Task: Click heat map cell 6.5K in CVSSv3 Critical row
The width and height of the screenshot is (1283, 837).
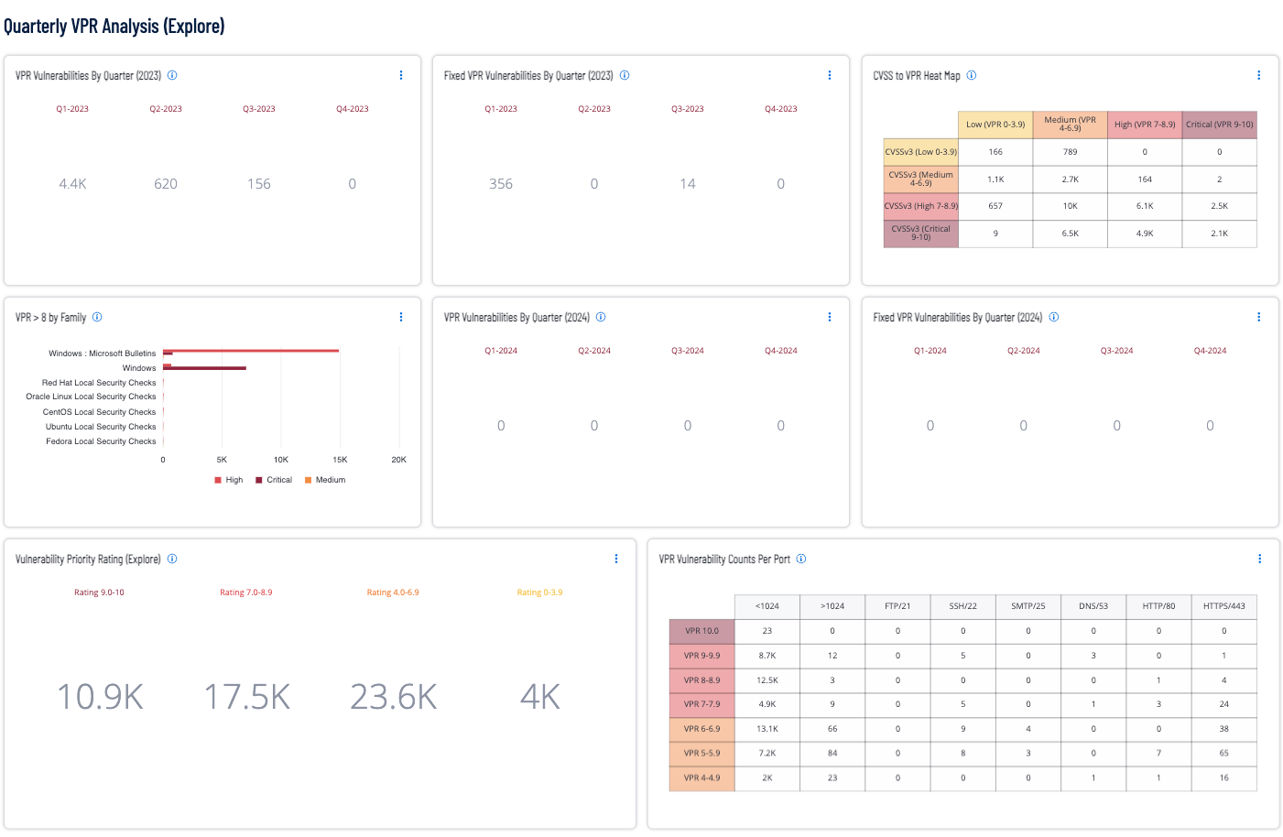Action: tap(1071, 234)
